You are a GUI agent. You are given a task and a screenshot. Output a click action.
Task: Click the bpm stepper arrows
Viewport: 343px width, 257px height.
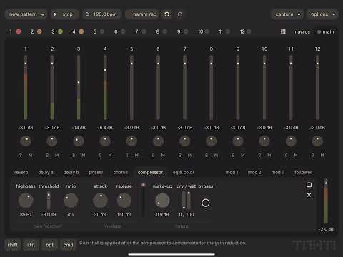point(87,14)
